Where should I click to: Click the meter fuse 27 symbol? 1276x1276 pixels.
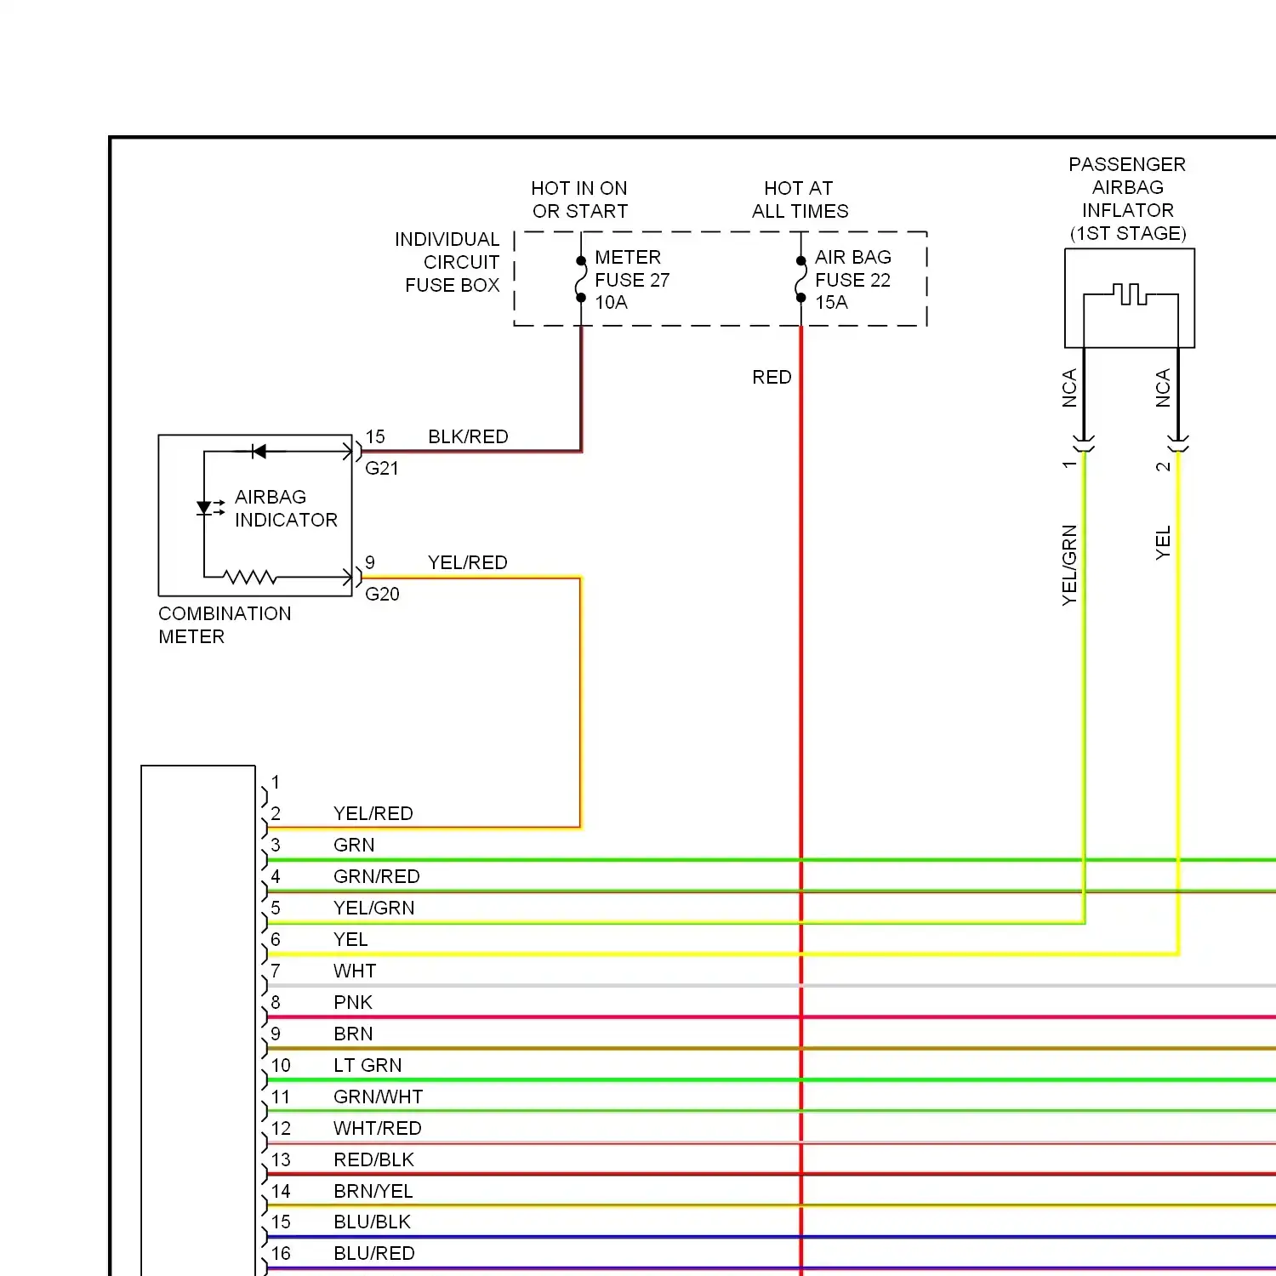(x=581, y=280)
